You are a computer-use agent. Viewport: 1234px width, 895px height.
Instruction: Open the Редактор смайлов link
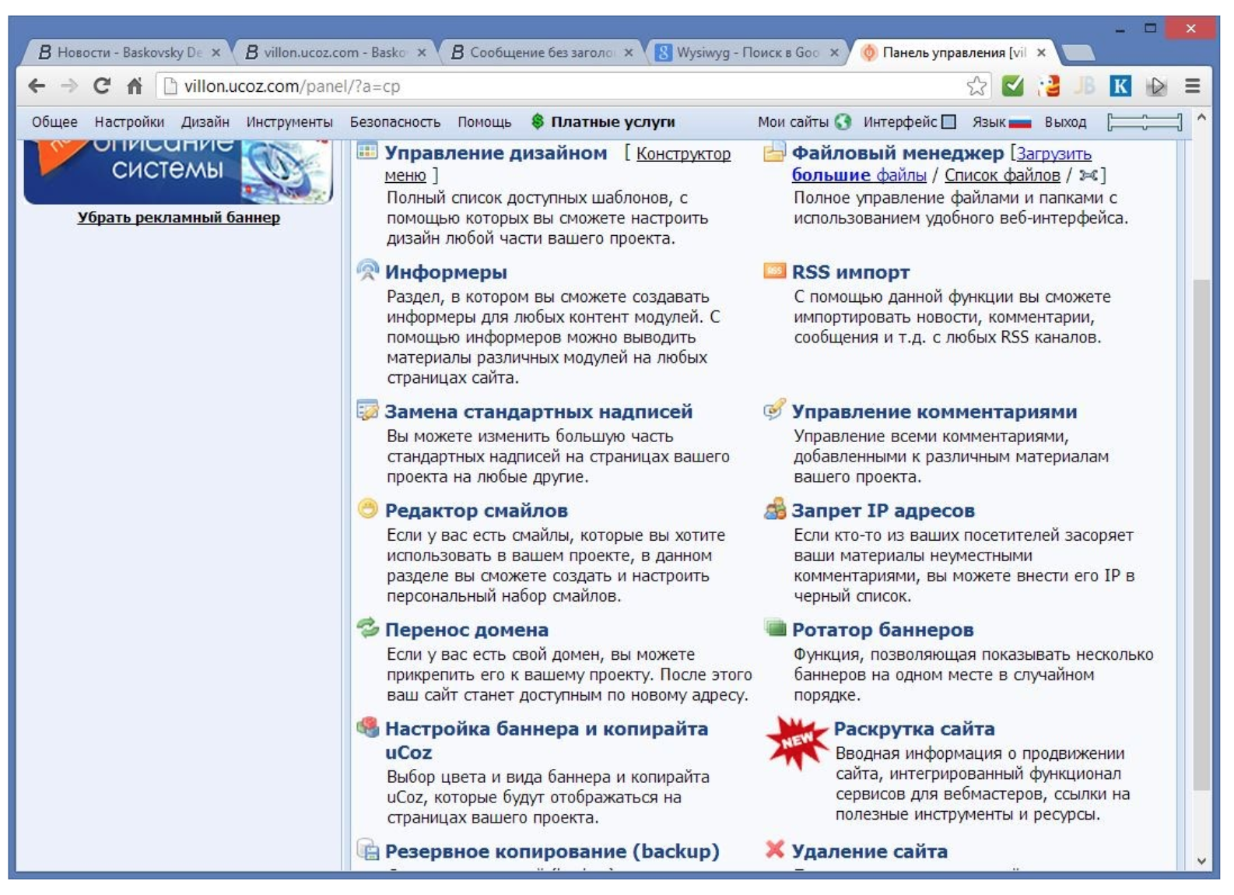tap(476, 510)
